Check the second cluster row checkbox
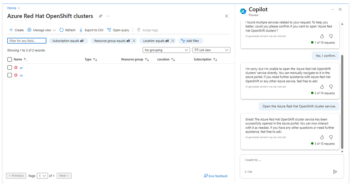The width and height of the screenshot is (350, 188). coord(9,75)
